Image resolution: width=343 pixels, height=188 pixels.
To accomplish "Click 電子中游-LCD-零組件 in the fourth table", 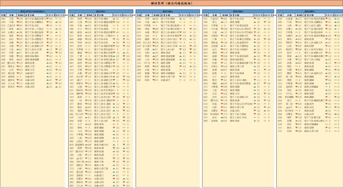I will [241, 29].
